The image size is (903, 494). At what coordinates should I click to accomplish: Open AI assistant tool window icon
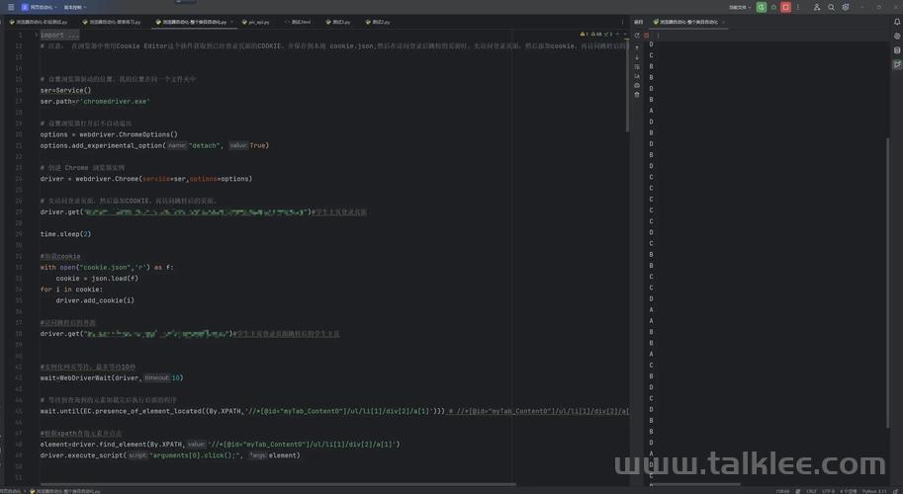[897, 36]
